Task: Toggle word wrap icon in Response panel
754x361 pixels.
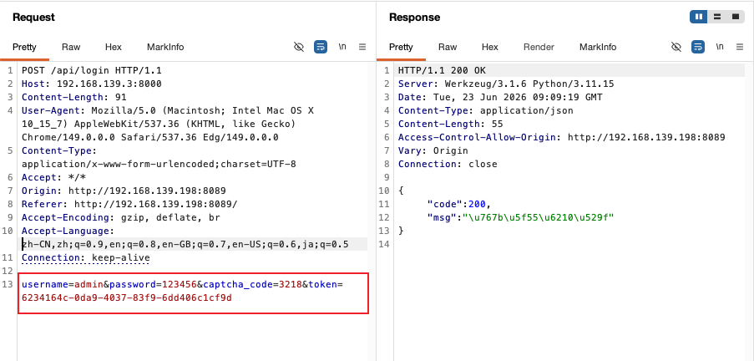Action: click(698, 47)
